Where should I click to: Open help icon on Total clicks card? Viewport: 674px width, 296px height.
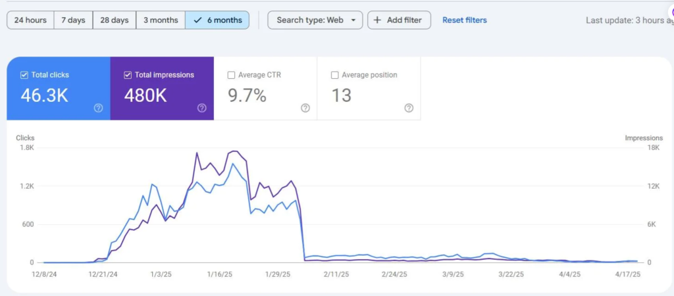coord(98,109)
